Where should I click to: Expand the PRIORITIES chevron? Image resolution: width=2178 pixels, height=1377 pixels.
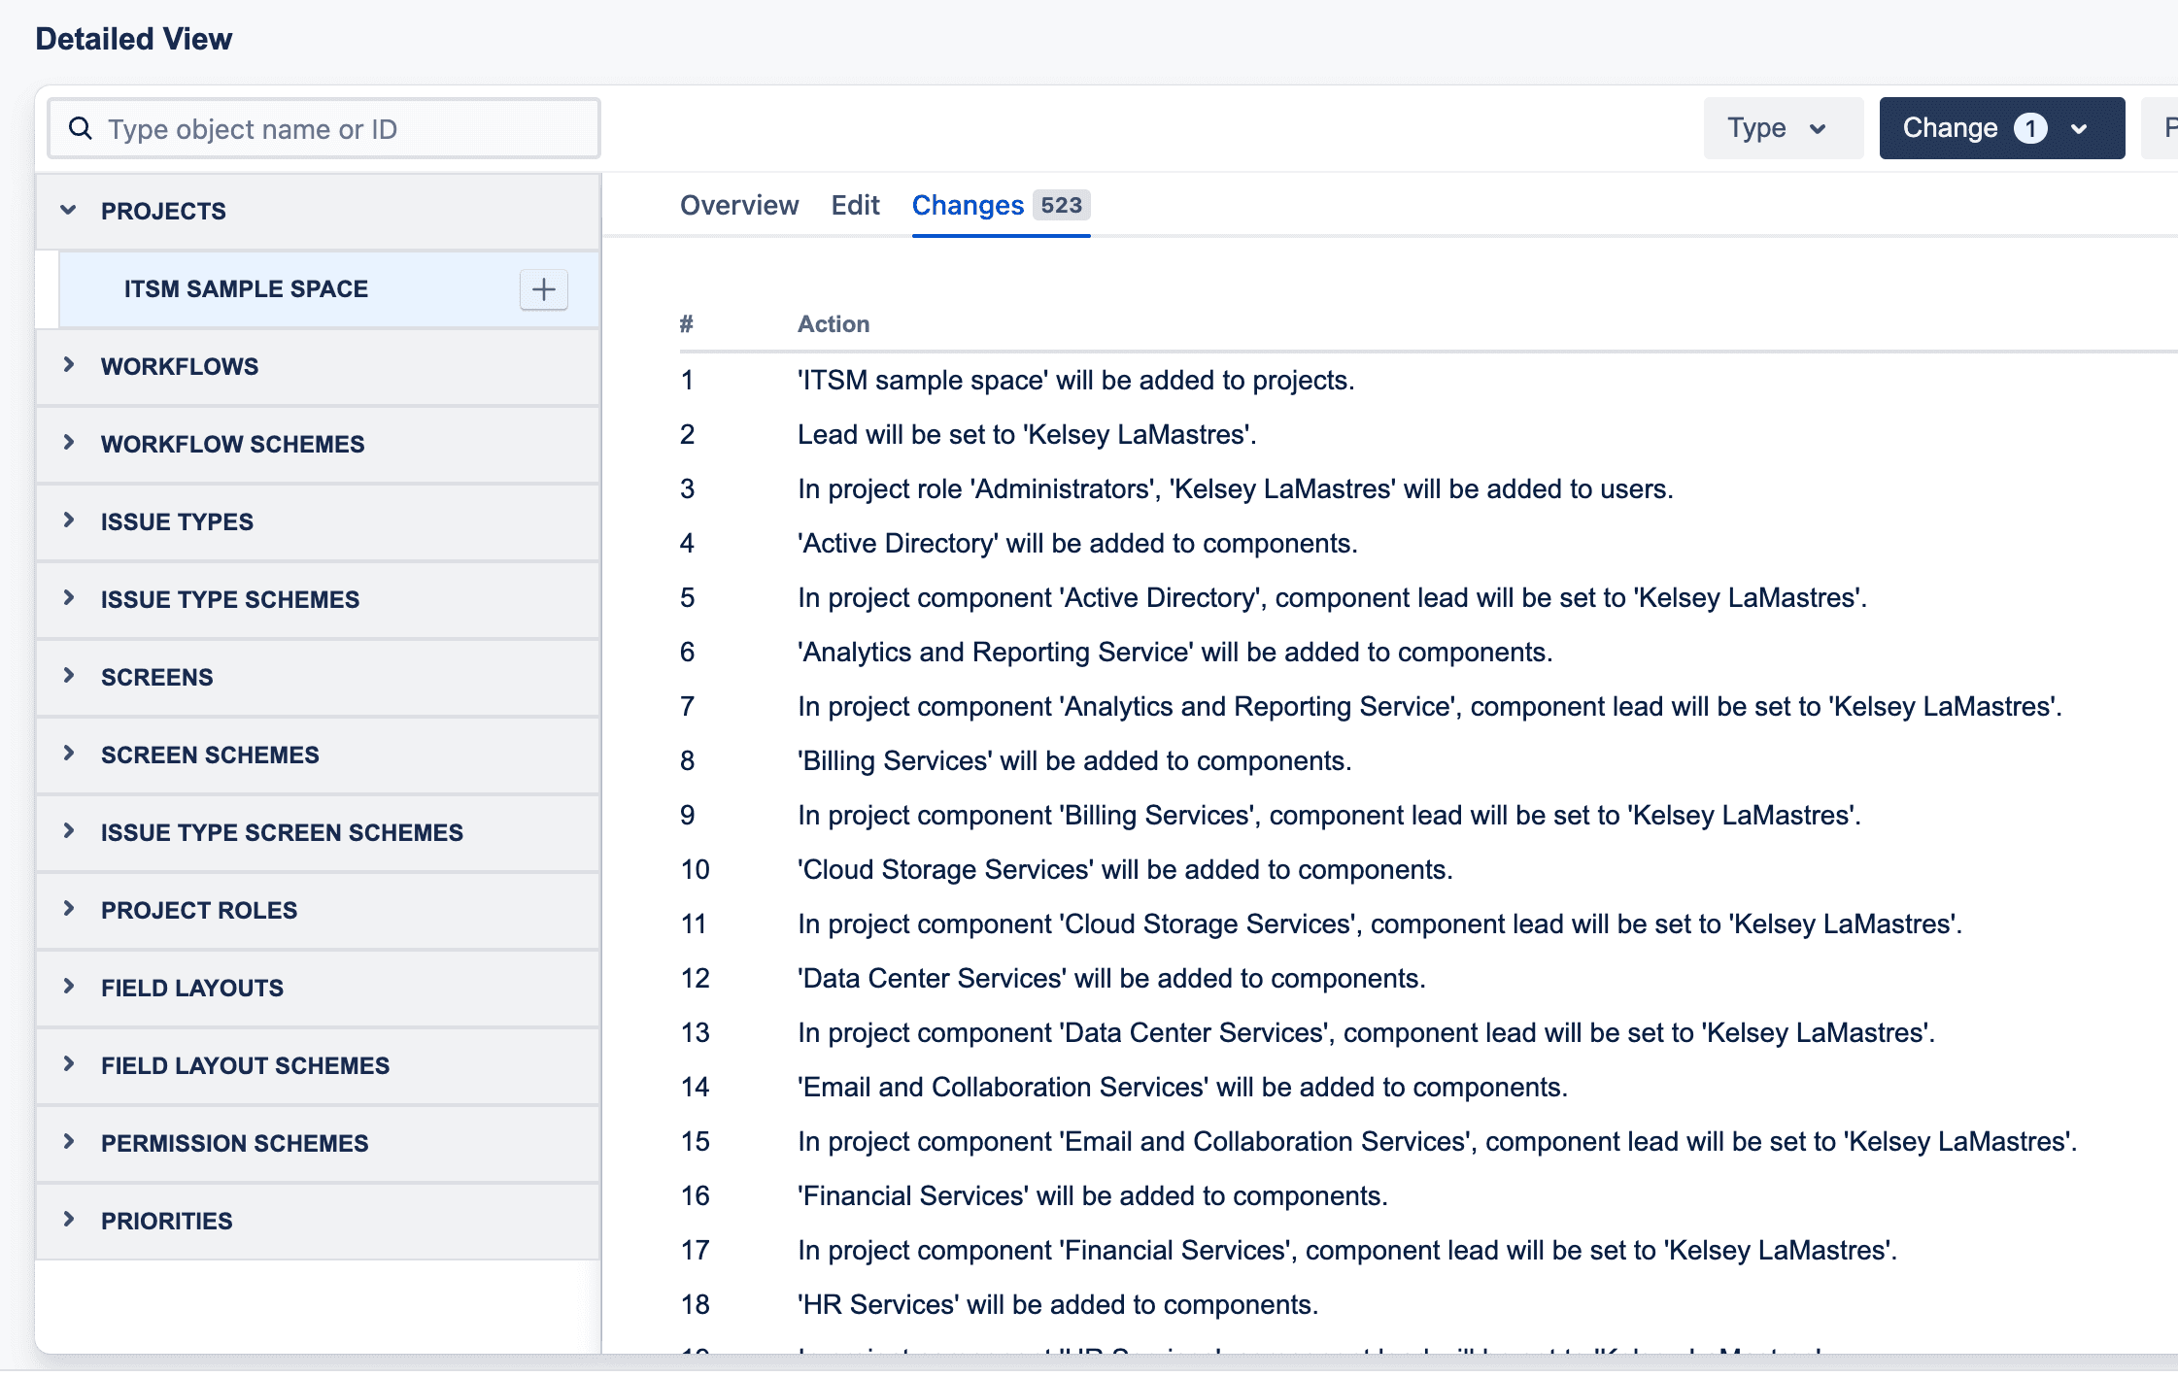pyautogui.click(x=68, y=1220)
